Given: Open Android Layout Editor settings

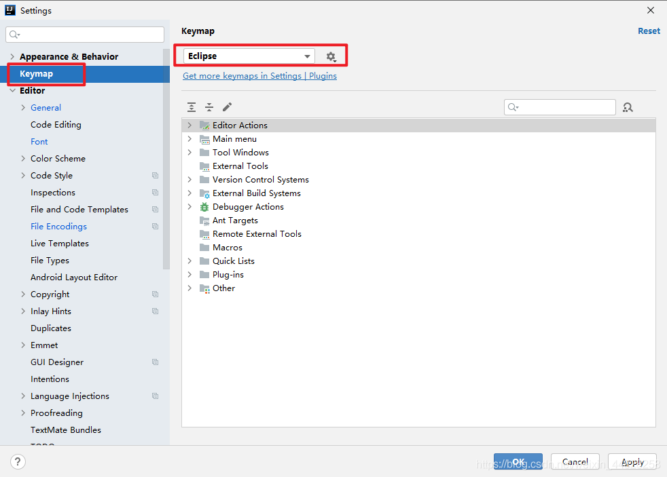Looking at the screenshot, I should (x=74, y=278).
